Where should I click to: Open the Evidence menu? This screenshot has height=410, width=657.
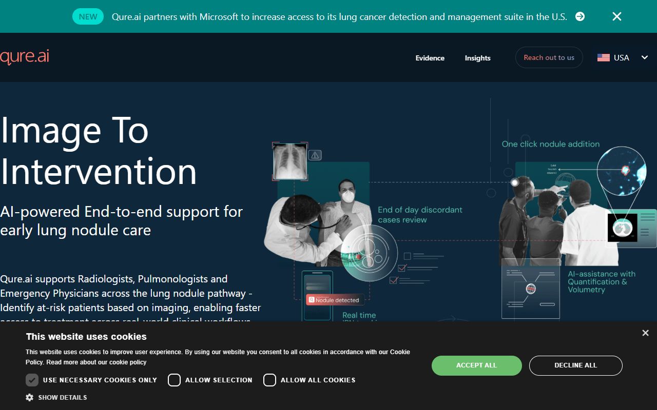coord(430,58)
